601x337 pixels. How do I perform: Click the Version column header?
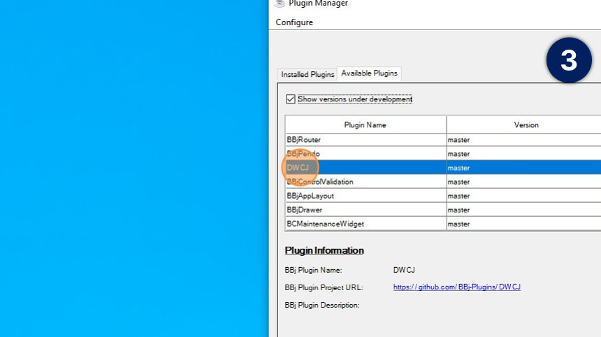pyautogui.click(x=526, y=125)
